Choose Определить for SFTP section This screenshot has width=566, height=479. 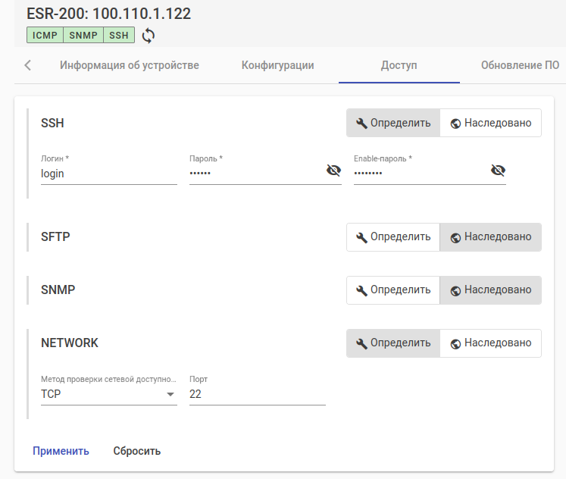coord(393,236)
